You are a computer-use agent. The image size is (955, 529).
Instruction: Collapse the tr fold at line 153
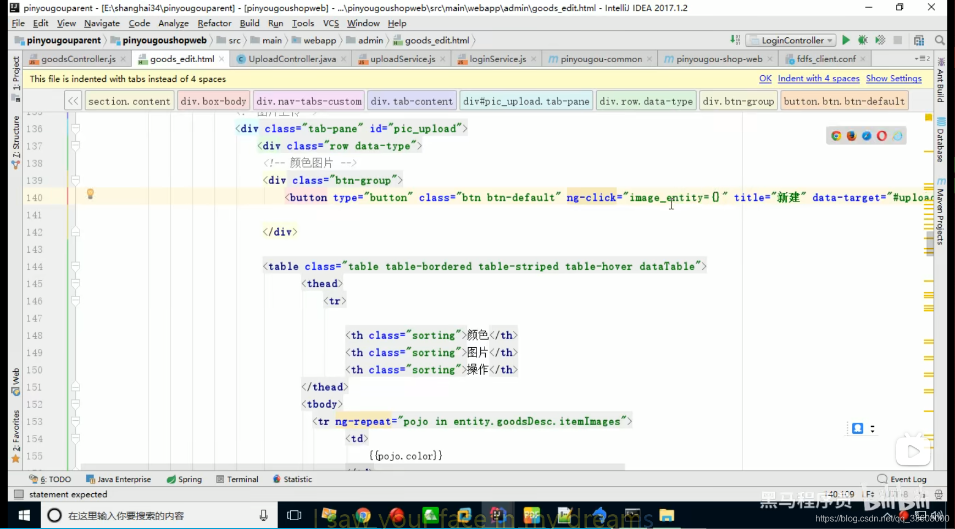[x=76, y=421]
